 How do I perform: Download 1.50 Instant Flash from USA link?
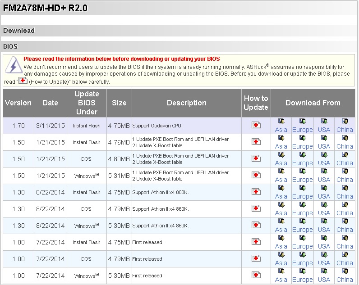pyautogui.click(x=324, y=146)
